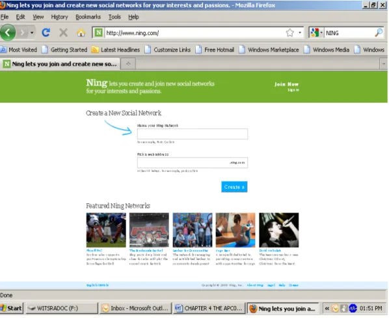This screenshot has width=389, height=318.
Task: Open the File menu
Action: (5, 17)
